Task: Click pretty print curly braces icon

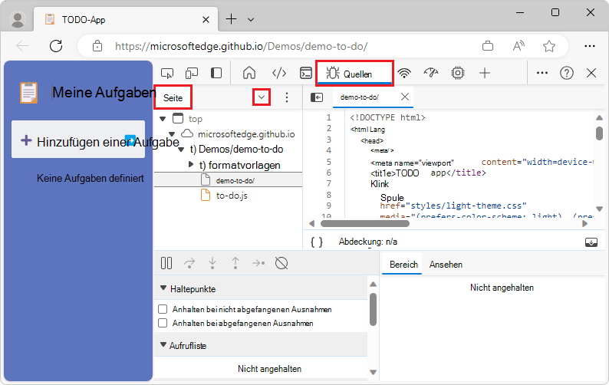Action: 317,242
